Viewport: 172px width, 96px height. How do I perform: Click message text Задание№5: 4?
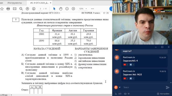[x=130, y=61]
